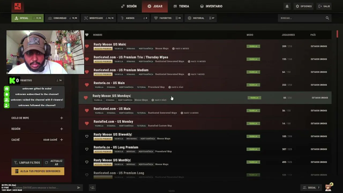Click the send chat message arrow
The width and height of the screenshot is (343, 193).
point(79,188)
